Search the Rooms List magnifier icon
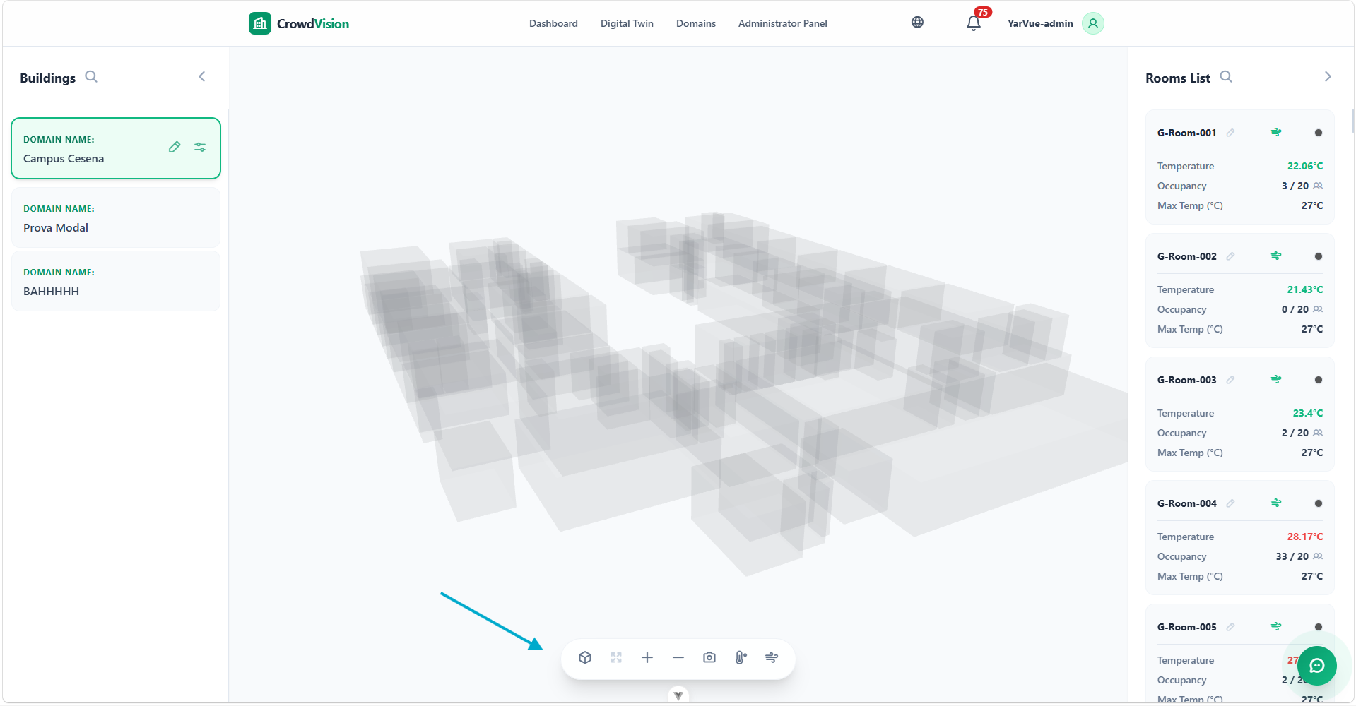 pyautogui.click(x=1226, y=76)
